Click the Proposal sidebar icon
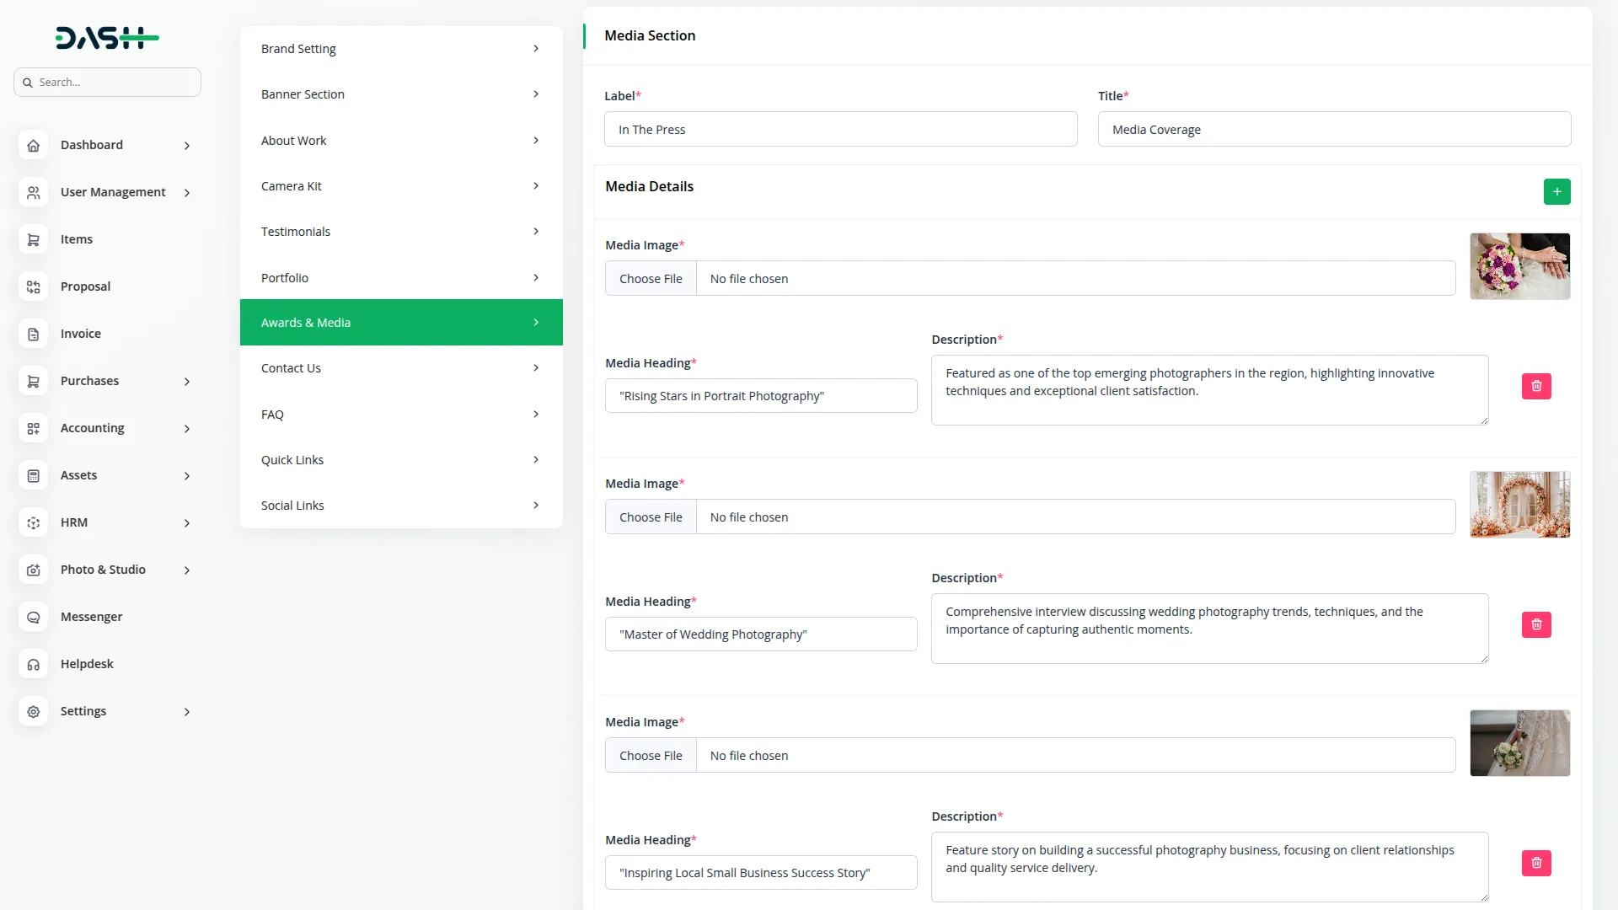Screen dimensions: 1618x910 click(x=33, y=286)
